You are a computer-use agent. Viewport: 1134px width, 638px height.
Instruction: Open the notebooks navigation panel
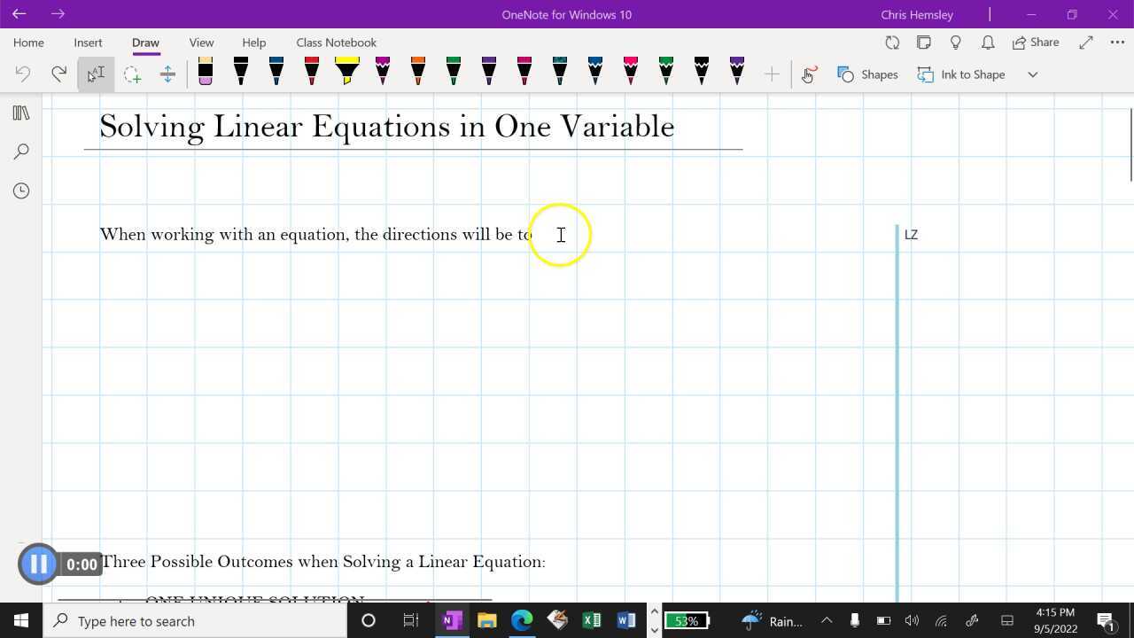[x=21, y=113]
